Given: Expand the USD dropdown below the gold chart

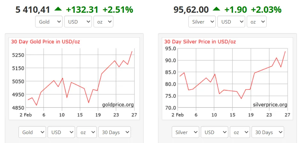Looking at the screenshot, I should [61, 132].
